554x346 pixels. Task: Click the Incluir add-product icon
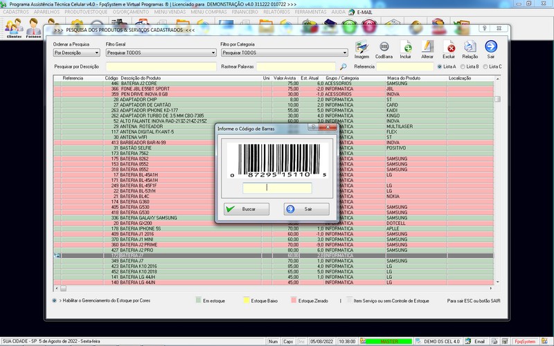[x=406, y=49]
